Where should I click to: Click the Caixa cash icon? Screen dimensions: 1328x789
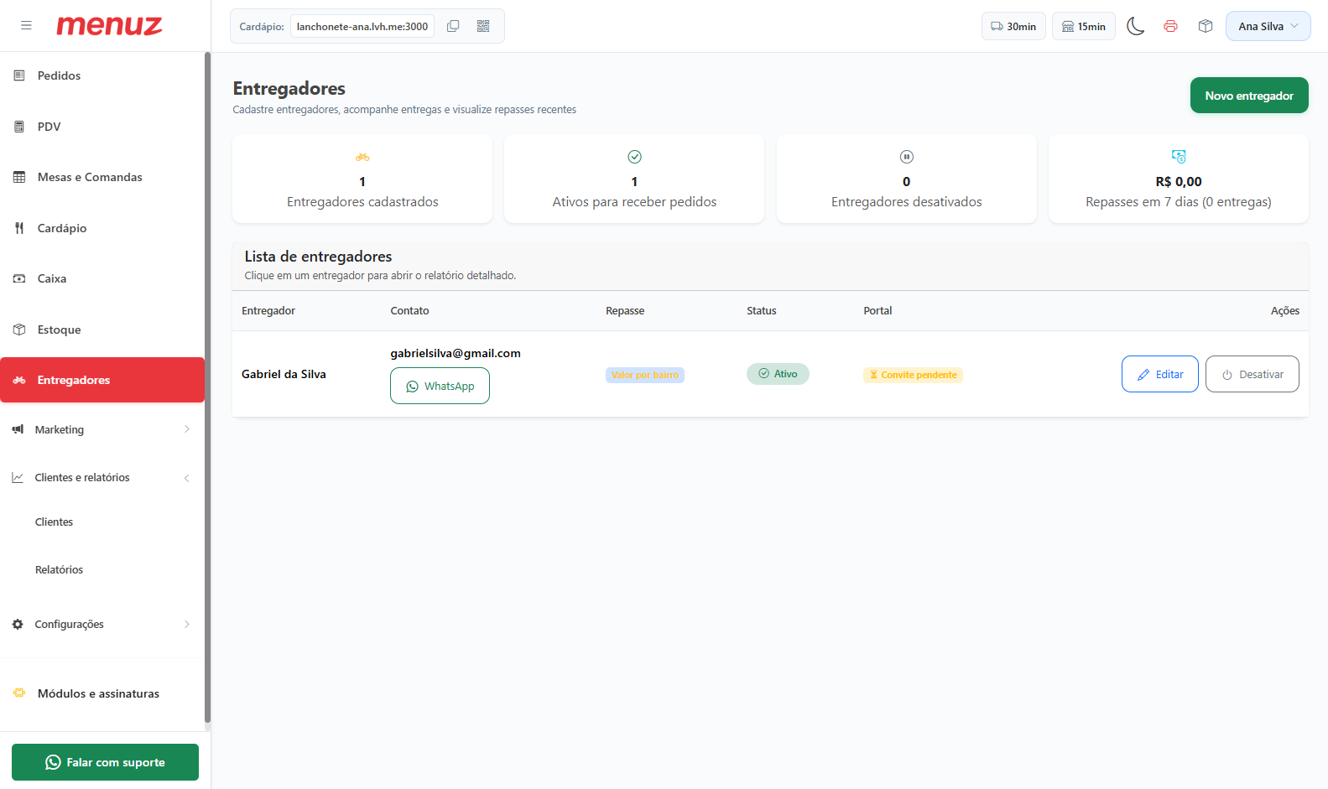point(19,278)
